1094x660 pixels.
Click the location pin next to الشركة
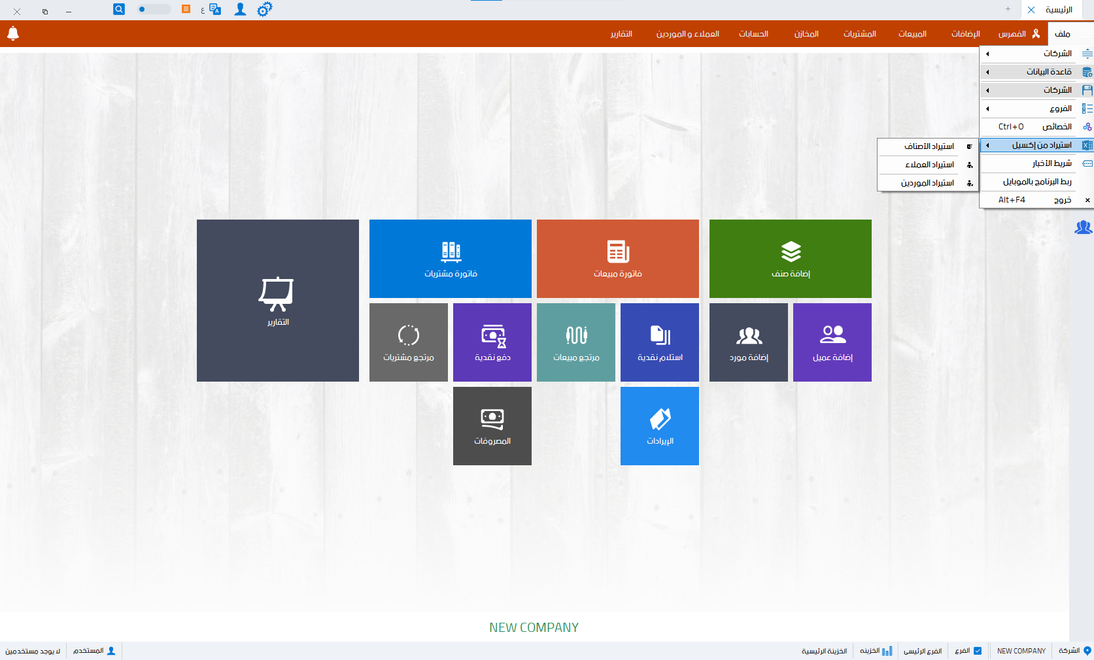1086,651
